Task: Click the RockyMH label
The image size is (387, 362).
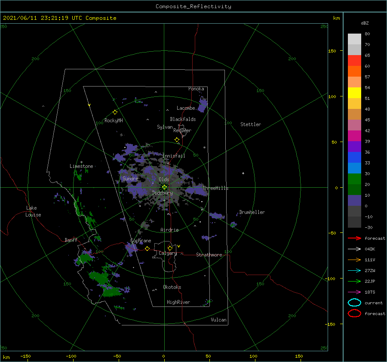Action: tap(114, 121)
